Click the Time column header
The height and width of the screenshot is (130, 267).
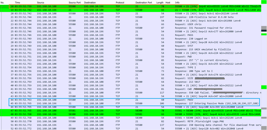click(18, 2)
